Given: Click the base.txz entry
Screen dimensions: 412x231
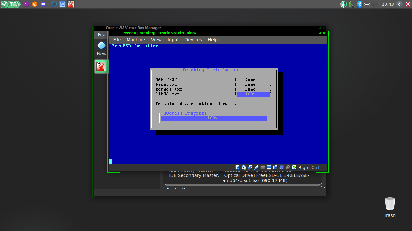Looking at the screenshot, I should coord(166,85).
